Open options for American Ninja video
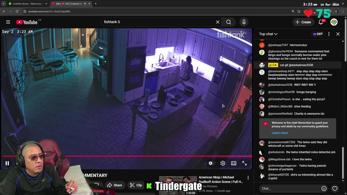 tap(248, 178)
